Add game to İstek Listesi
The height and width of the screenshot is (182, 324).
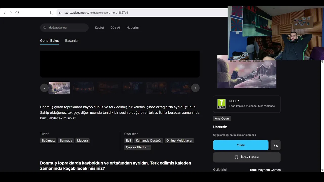[x=247, y=157]
